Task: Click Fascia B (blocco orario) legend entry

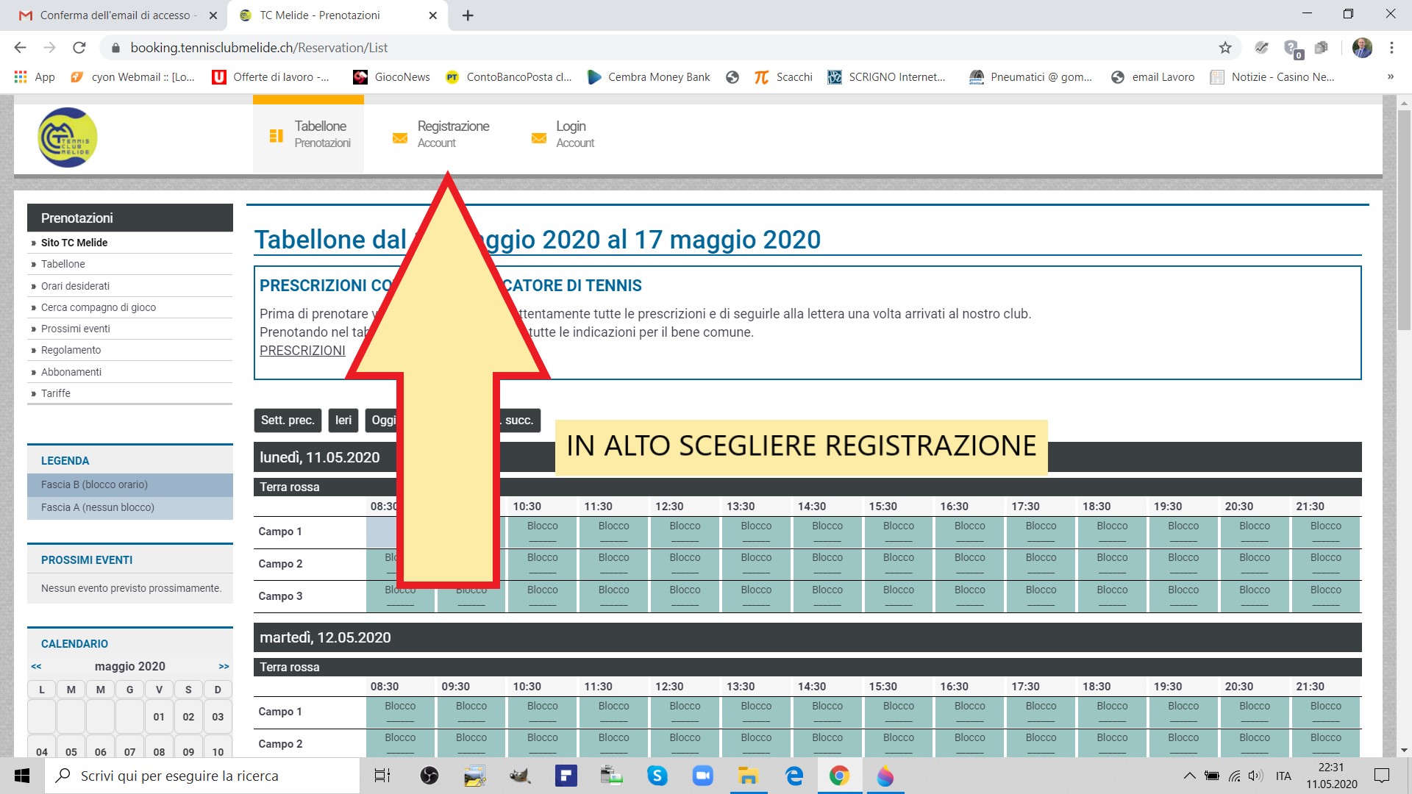Action: pos(130,484)
